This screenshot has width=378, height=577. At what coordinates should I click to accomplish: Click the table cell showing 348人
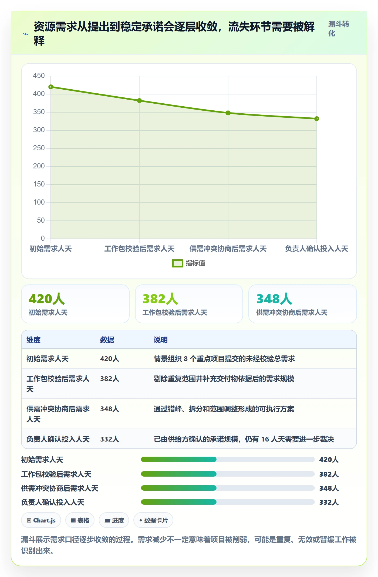(110, 409)
